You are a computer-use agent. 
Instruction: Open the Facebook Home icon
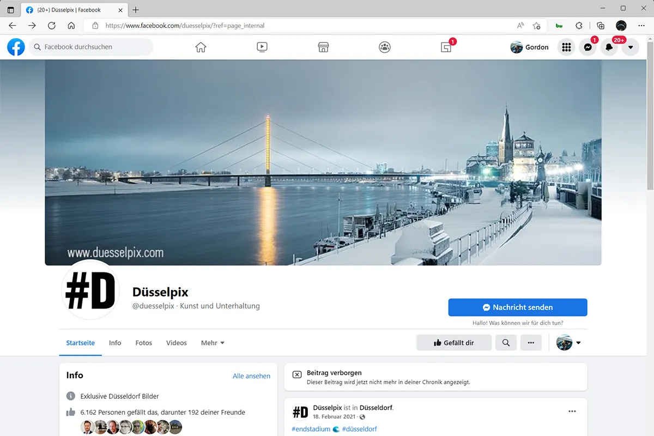[x=201, y=47]
